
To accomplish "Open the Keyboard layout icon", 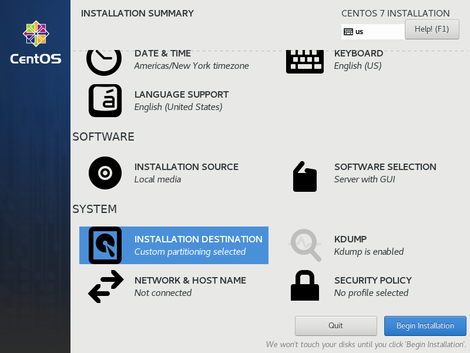I will point(305,62).
